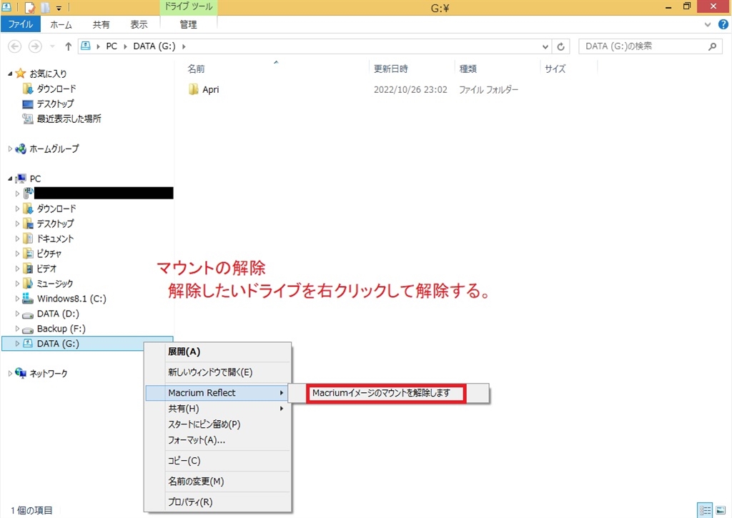Click Macriumイメージのマウントを解除します submenu item
Screen dimensions: 732x518
point(385,394)
